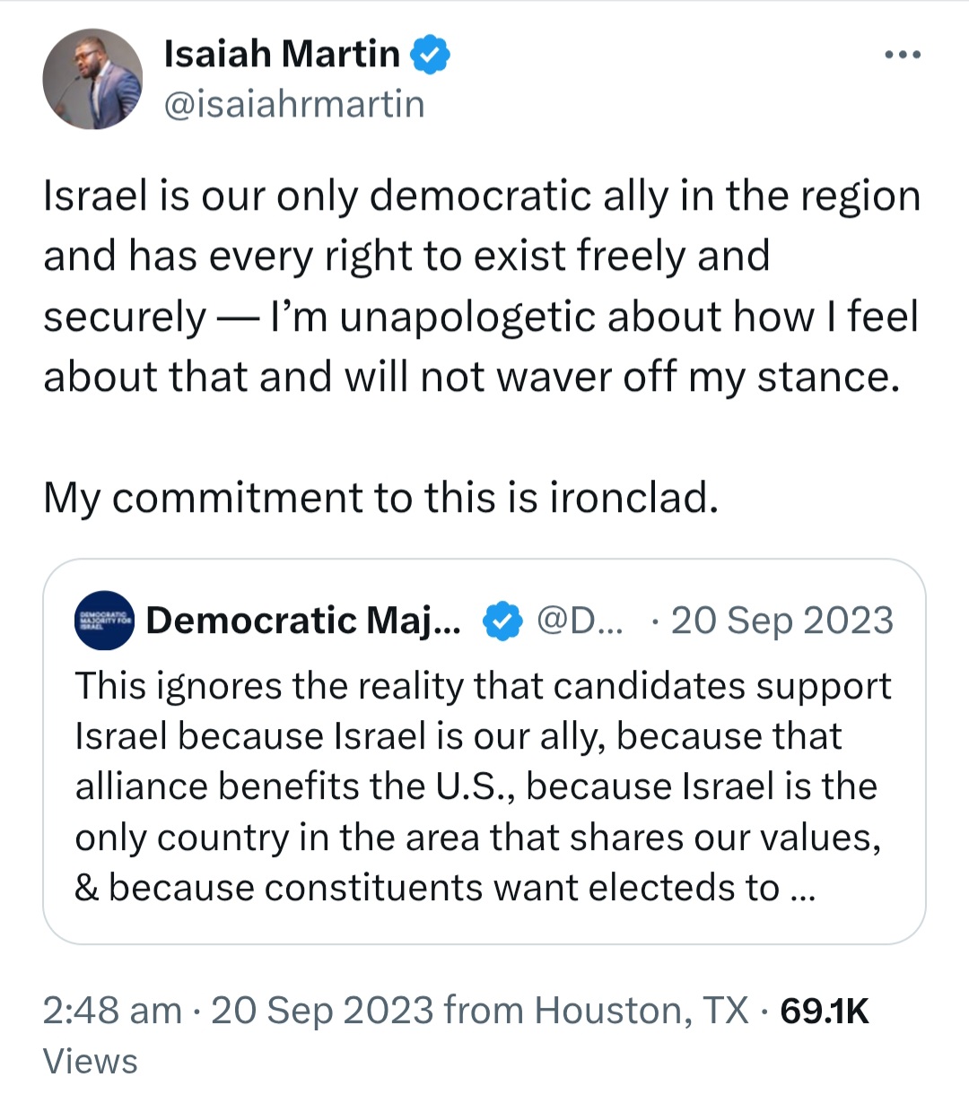Open the truncated "@D..." handle
Screen dimensions: 969x1094
click(579, 621)
